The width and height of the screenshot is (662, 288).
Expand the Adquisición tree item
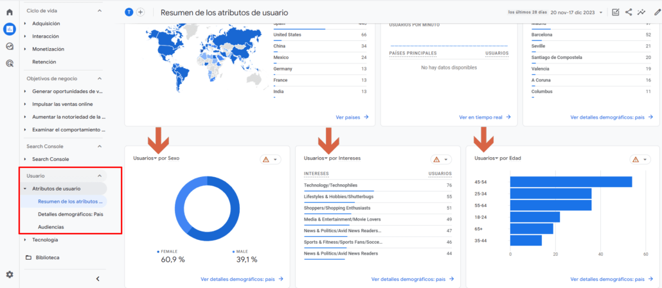tap(25, 24)
